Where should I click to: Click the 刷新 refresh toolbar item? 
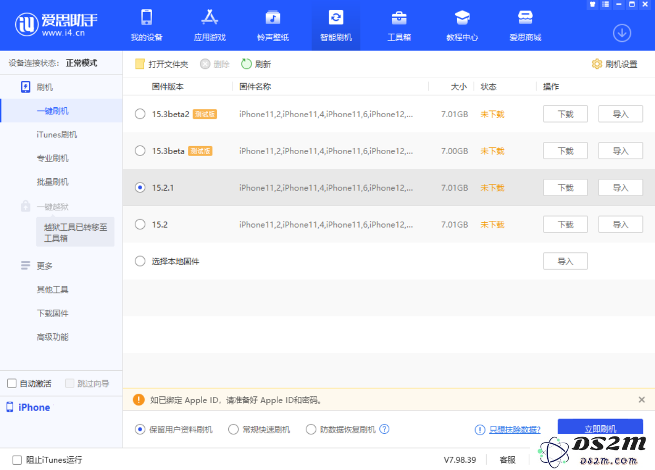pyautogui.click(x=256, y=64)
